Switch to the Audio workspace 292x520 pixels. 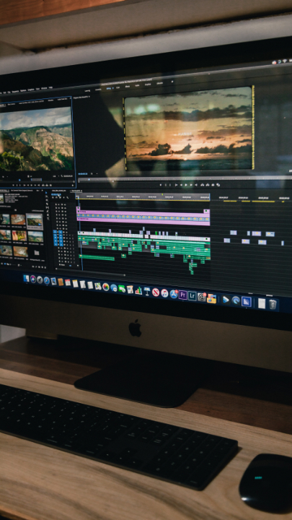pyautogui.click(x=138, y=86)
